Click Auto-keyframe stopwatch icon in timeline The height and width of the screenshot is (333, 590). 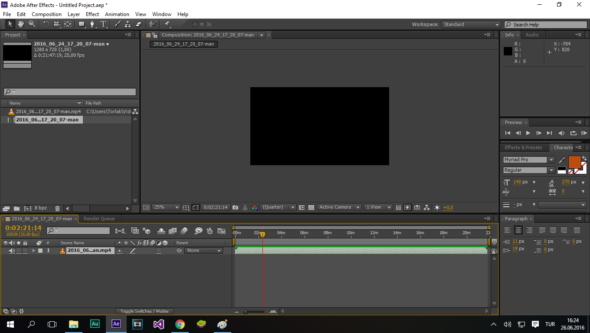point(210,231)
